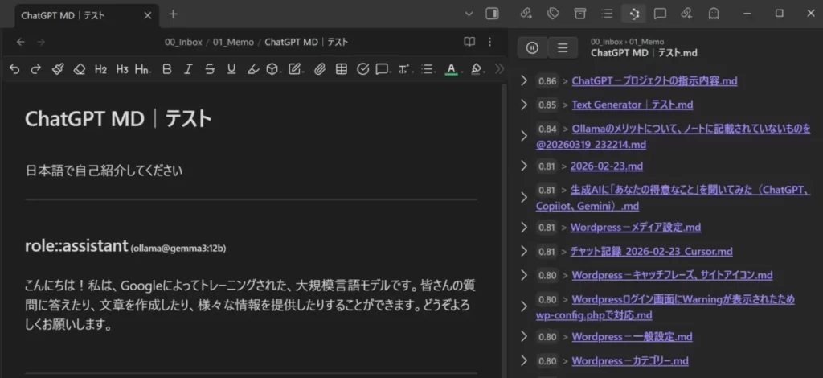The height and width of the screenshot is (378, 823).
Task: Clear formatting with the eraser icon
Action: pyautogui.click(x=80, y=69)
